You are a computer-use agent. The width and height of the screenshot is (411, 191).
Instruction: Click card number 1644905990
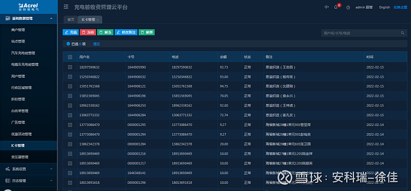point(137,67)
